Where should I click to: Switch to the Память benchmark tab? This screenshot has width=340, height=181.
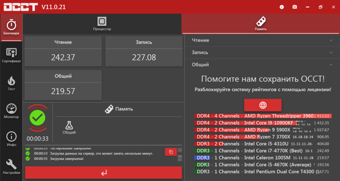pos(261,24)
